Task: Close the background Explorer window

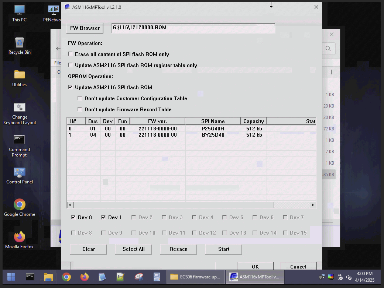Action: tap(331, 35)
